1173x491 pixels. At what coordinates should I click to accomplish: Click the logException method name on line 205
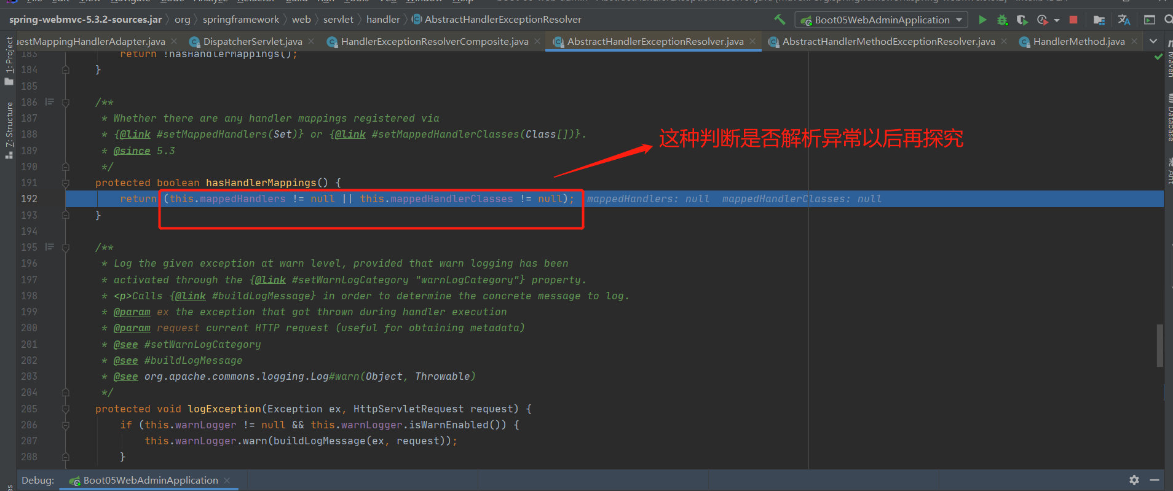[224, 409]
